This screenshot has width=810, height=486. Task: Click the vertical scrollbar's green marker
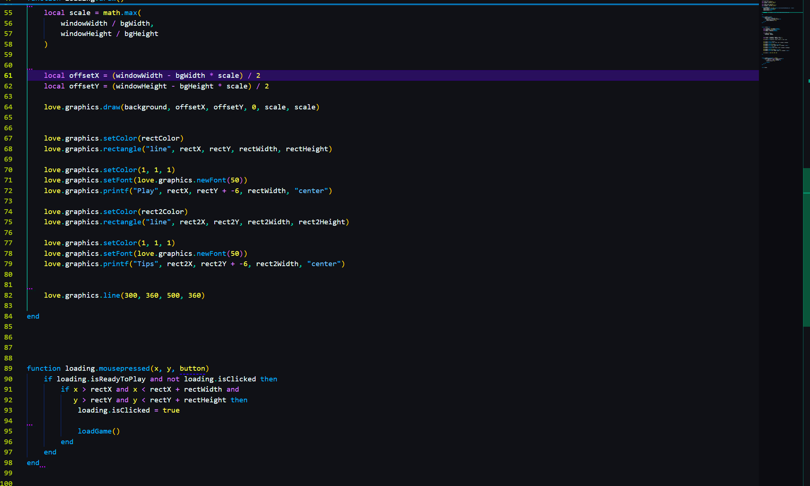(x=806, y=247)
